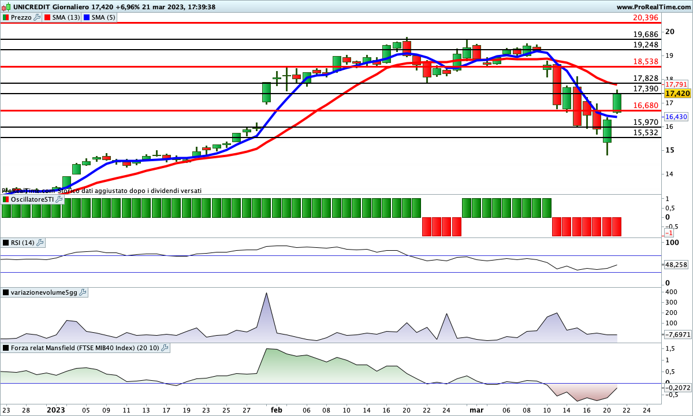Open the www.ProRealTime.com link
Image resolution: width=693 pixels, height=416 pixels.
click(x=653, y=7)
